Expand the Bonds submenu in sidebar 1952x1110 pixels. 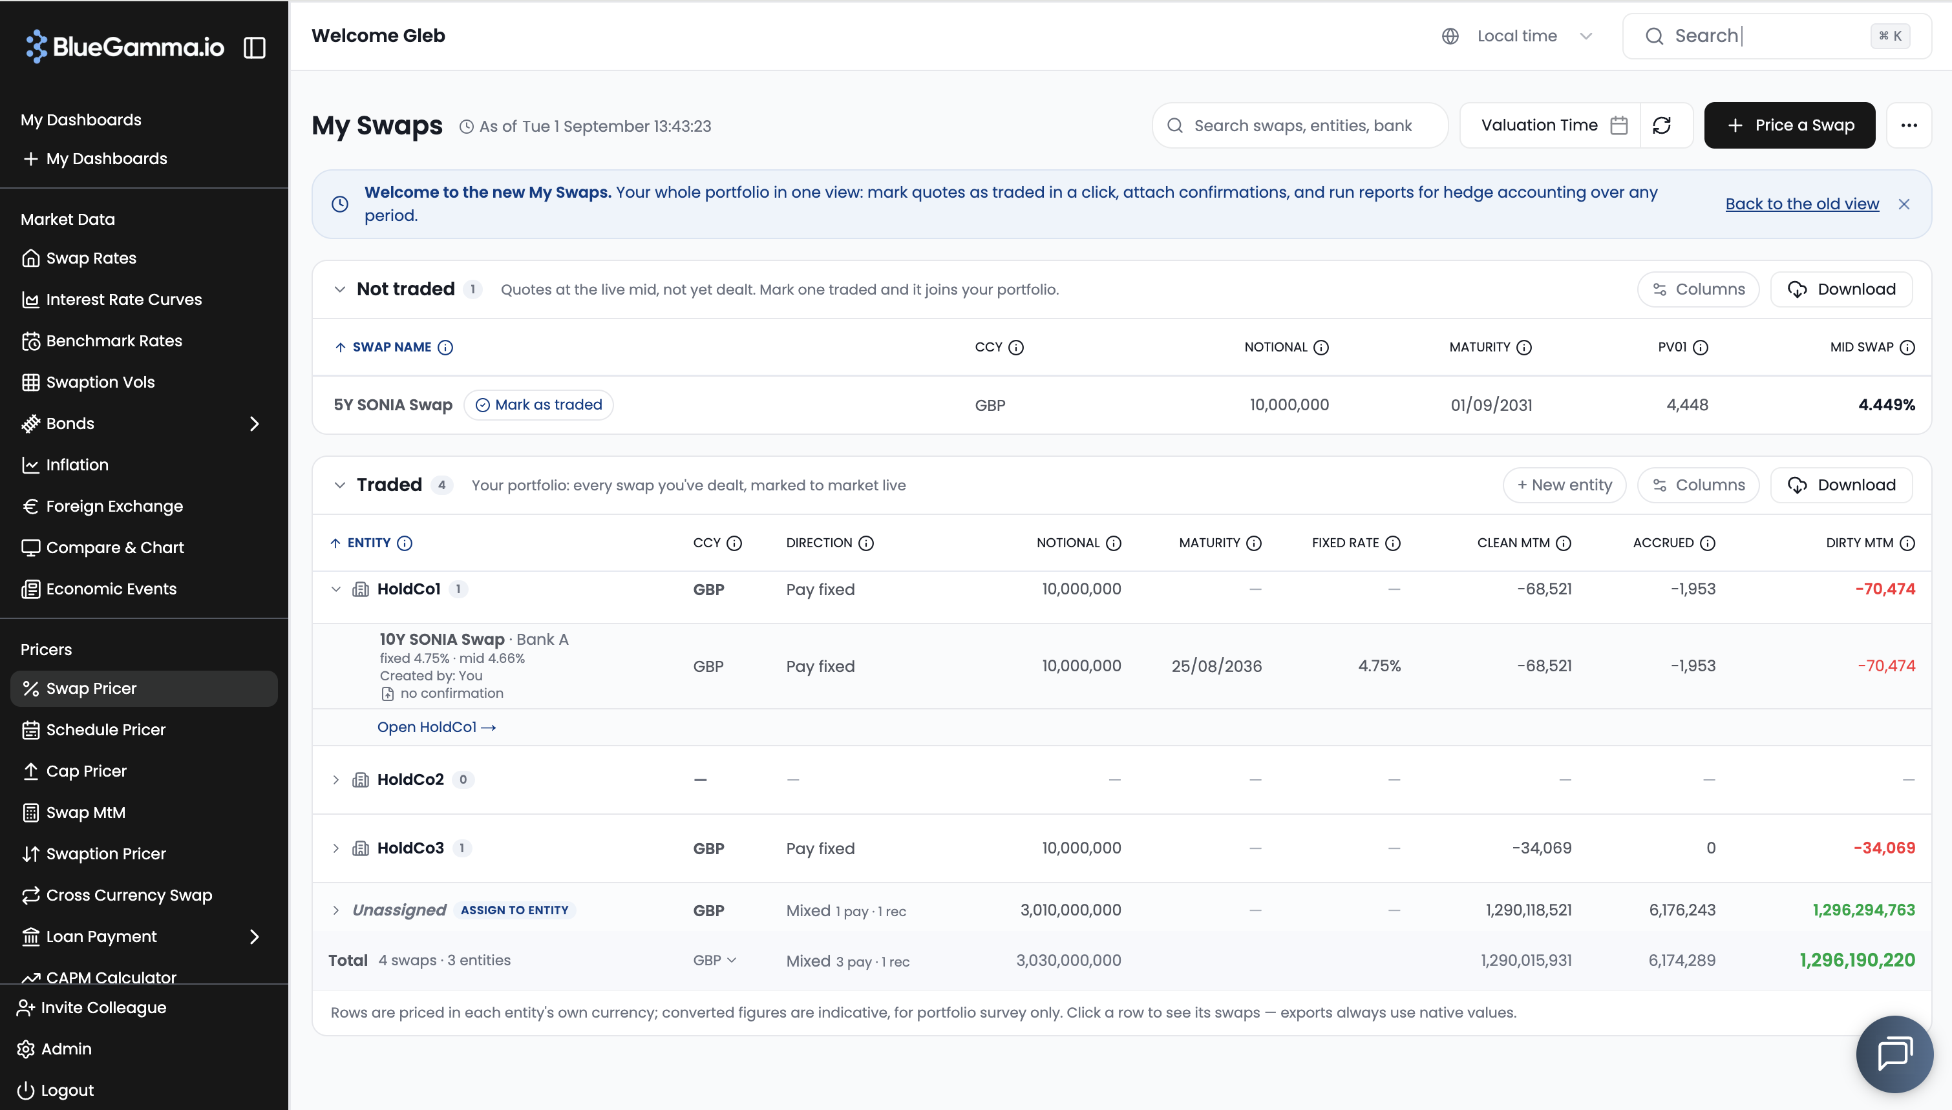255,424
